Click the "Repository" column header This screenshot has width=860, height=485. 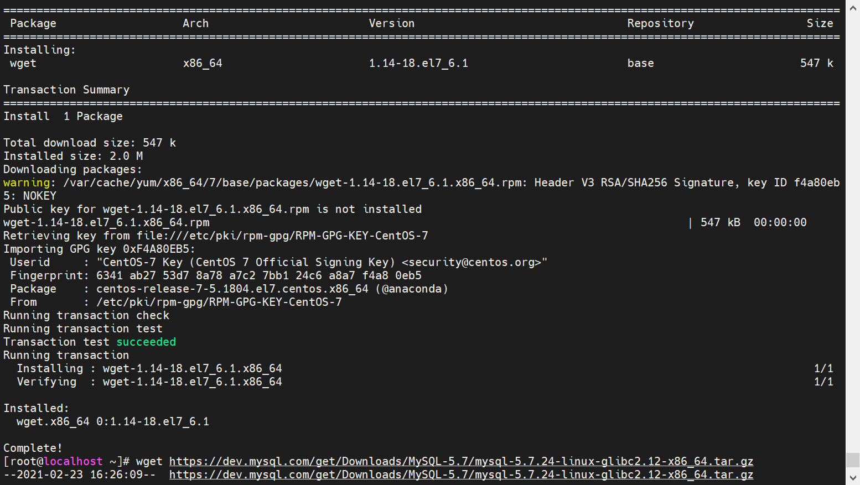pyautogui.click(x=660, y=23)
